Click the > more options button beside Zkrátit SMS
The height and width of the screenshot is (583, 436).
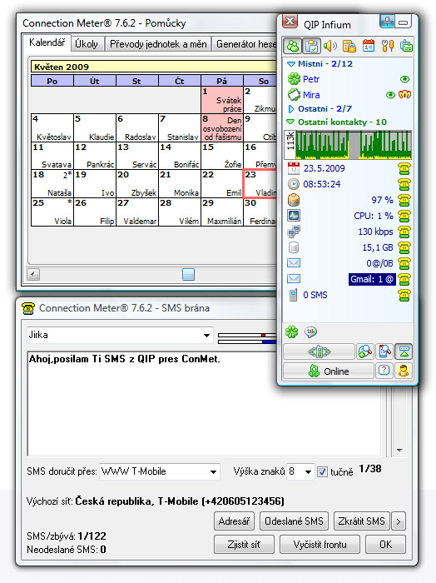click(399, 521)
